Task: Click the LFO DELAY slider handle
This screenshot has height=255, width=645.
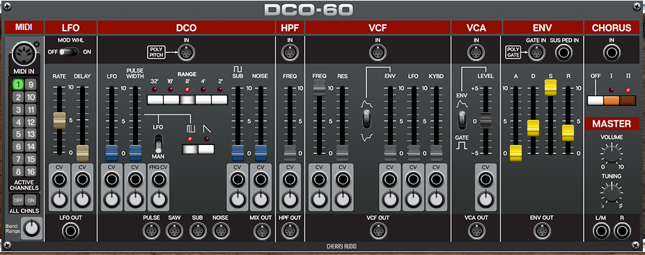Action: 83,153
